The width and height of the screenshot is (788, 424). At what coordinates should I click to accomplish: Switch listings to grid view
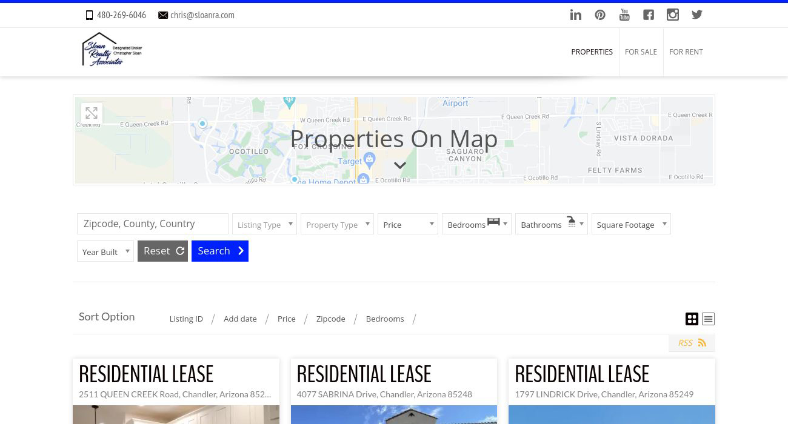pyautogui.click(x=692, y=319)
